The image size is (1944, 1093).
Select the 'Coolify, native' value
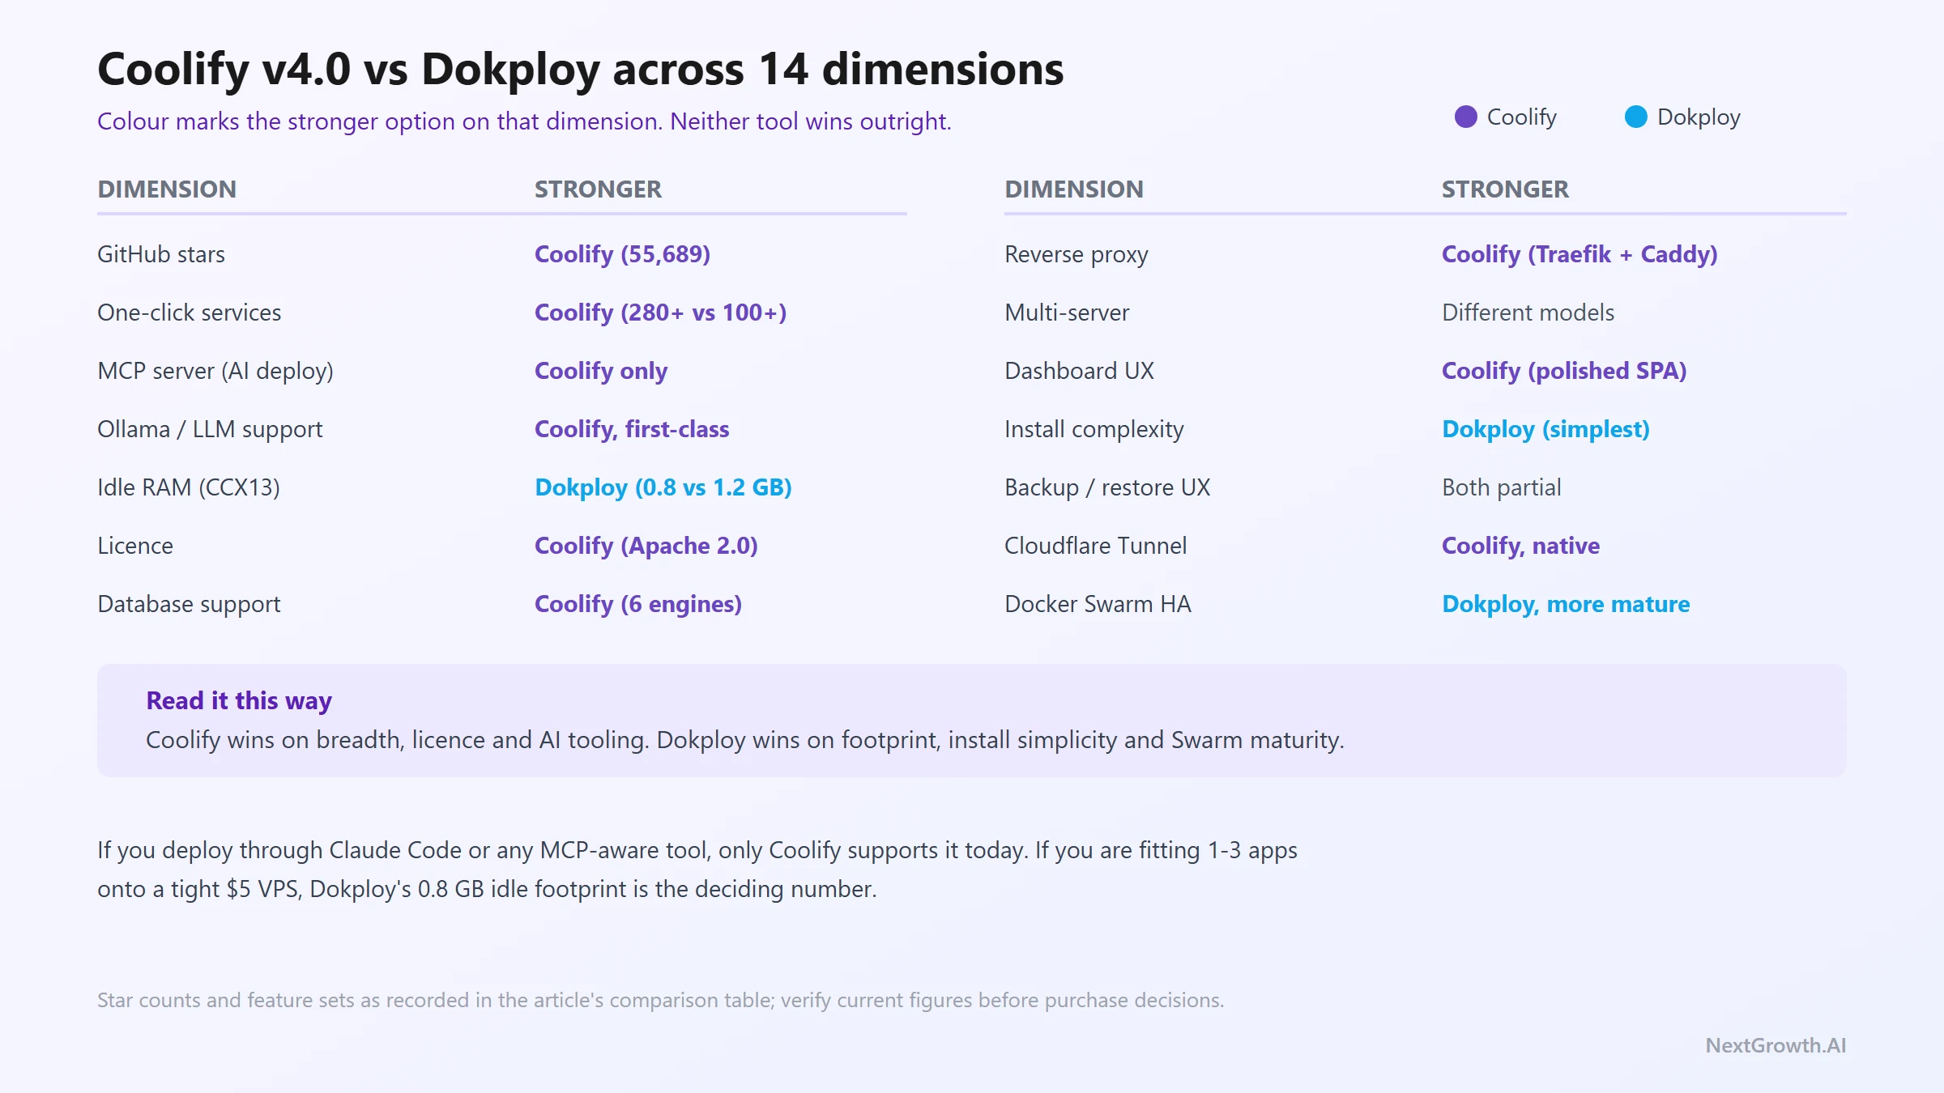[1521, 546]
